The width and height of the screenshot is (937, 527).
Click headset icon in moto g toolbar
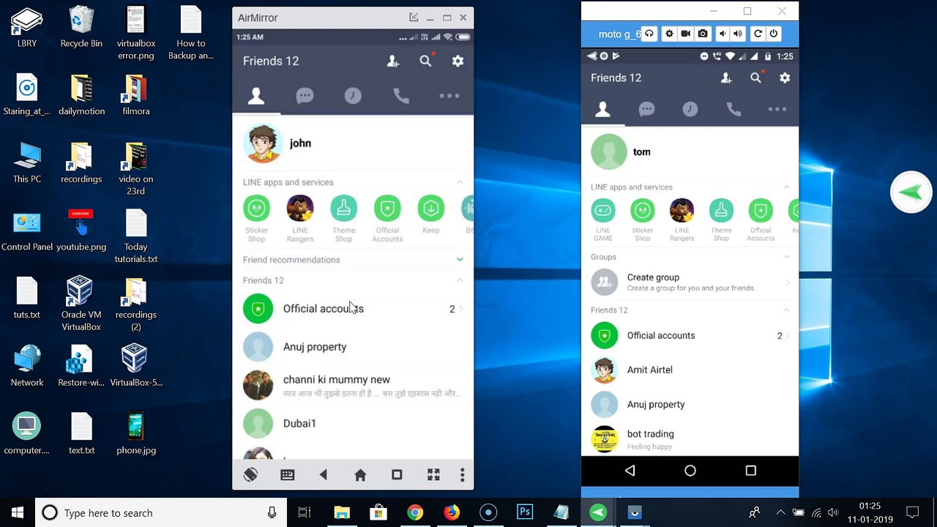pos(649,34)
